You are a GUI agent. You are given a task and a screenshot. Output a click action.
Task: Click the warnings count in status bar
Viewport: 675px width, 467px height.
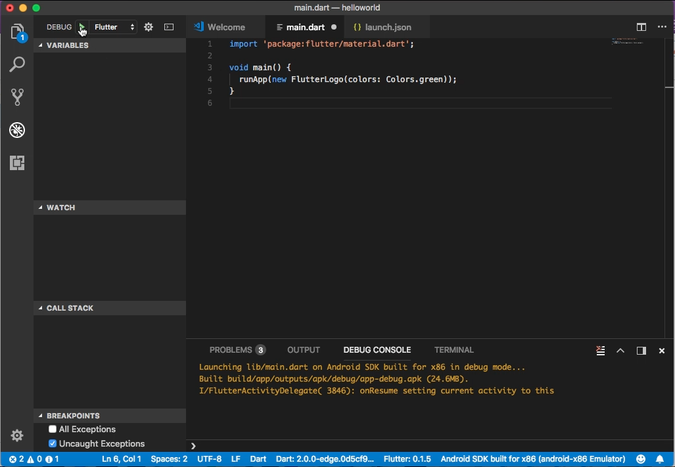(x=35, y=459)
